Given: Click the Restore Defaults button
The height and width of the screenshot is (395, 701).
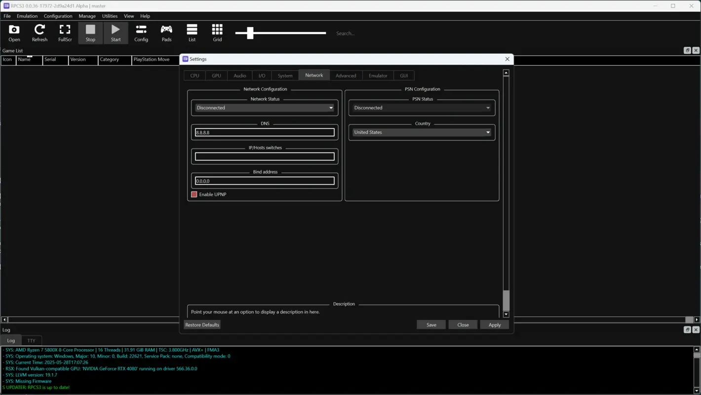Looking at the screenshot, I should pyautogui.click(x=202, y=324).
